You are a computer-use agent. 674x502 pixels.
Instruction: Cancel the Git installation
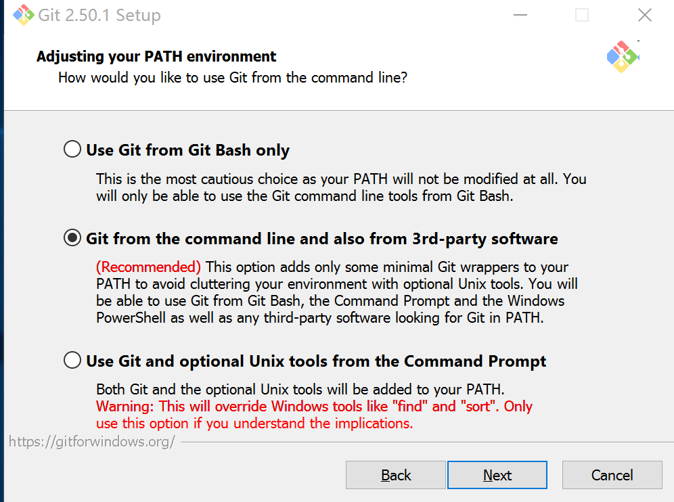tap(612, 475)
